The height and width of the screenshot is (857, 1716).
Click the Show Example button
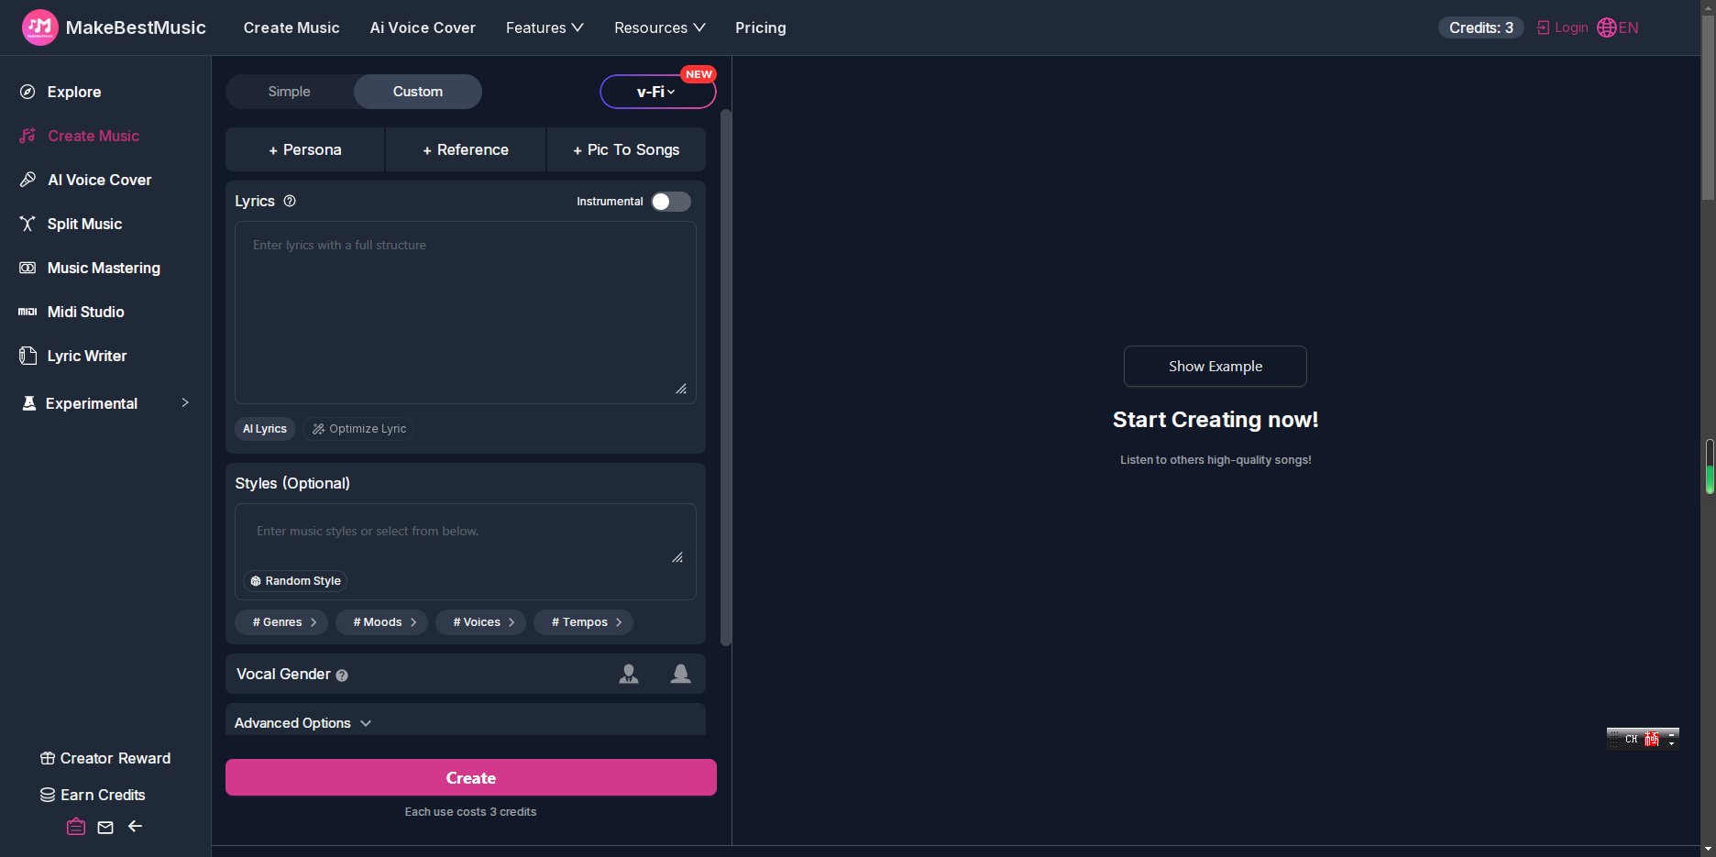click(1215, 367)
